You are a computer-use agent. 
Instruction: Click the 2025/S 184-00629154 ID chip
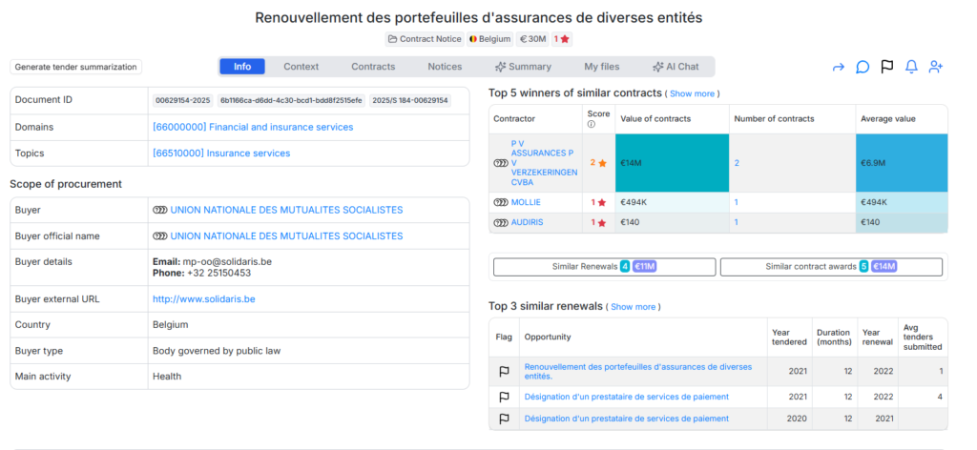(x=410, y=101)
